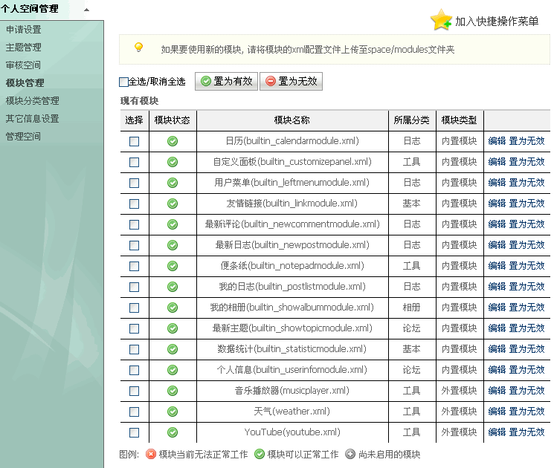This screenshot has width=554, height=468.
Task: Click status icon for 个人信息 module
Action: click(173, 370)
